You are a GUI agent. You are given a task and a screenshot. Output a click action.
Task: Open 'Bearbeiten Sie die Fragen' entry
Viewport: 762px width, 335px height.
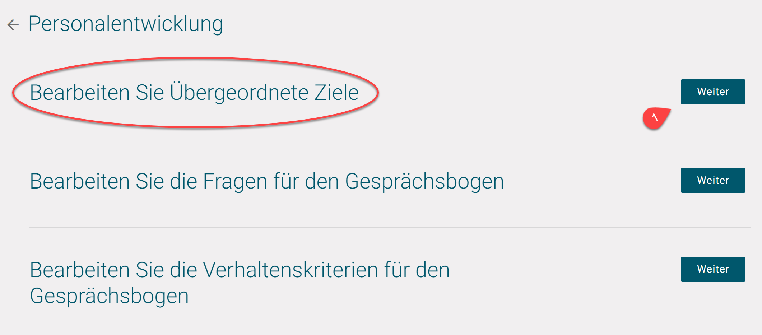(x=712, y=180)
